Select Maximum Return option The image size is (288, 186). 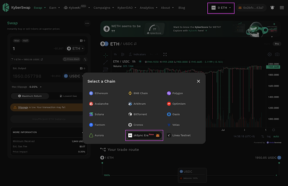click(x=30, y=96)
